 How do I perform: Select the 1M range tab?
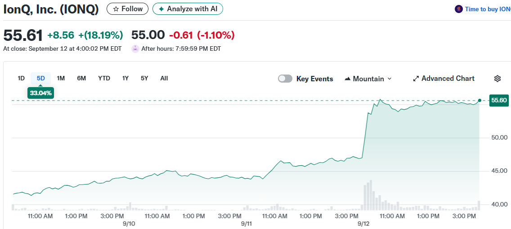tap(61, 79)
